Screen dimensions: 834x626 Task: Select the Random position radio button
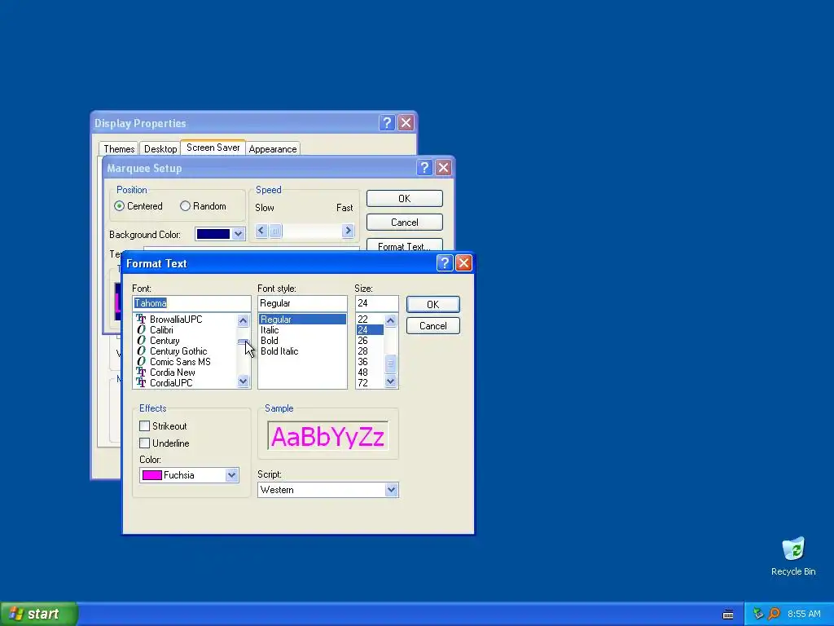(185, 206)
